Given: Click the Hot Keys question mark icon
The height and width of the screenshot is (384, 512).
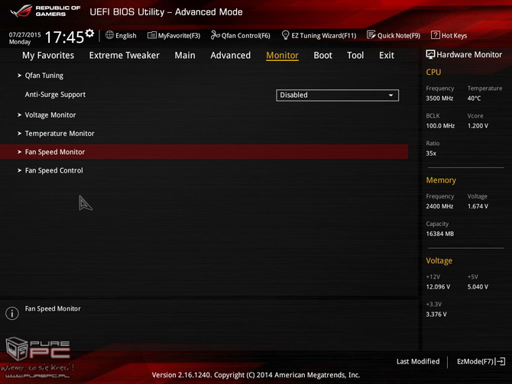Looking at the screenshot, I should [x=436, y=35].
